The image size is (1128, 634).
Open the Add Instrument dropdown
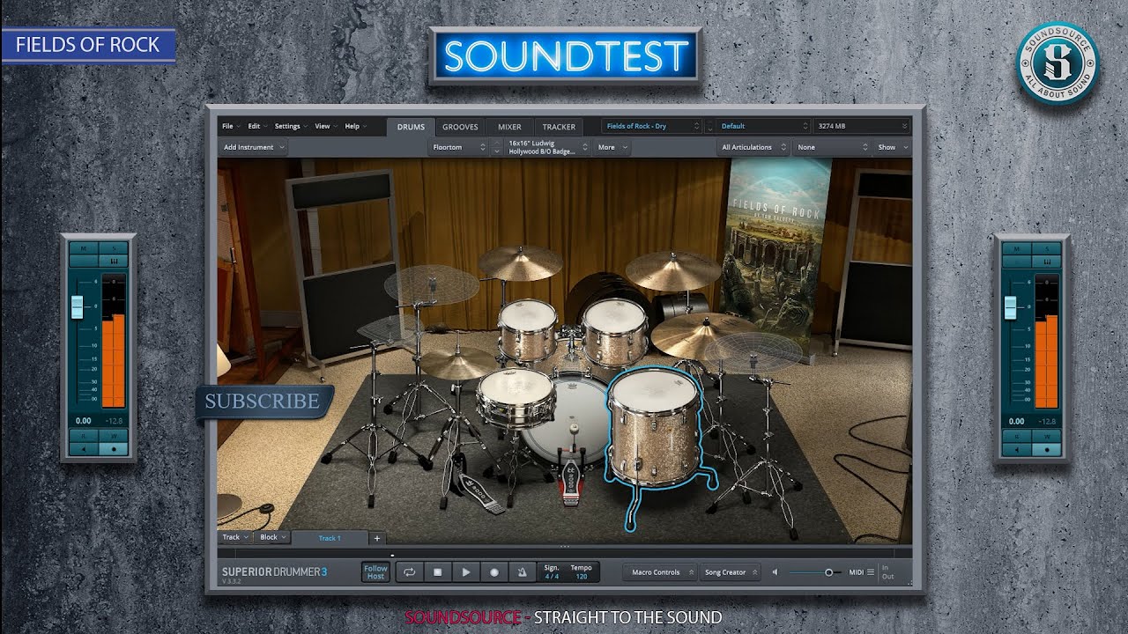[x=254, y=147]
